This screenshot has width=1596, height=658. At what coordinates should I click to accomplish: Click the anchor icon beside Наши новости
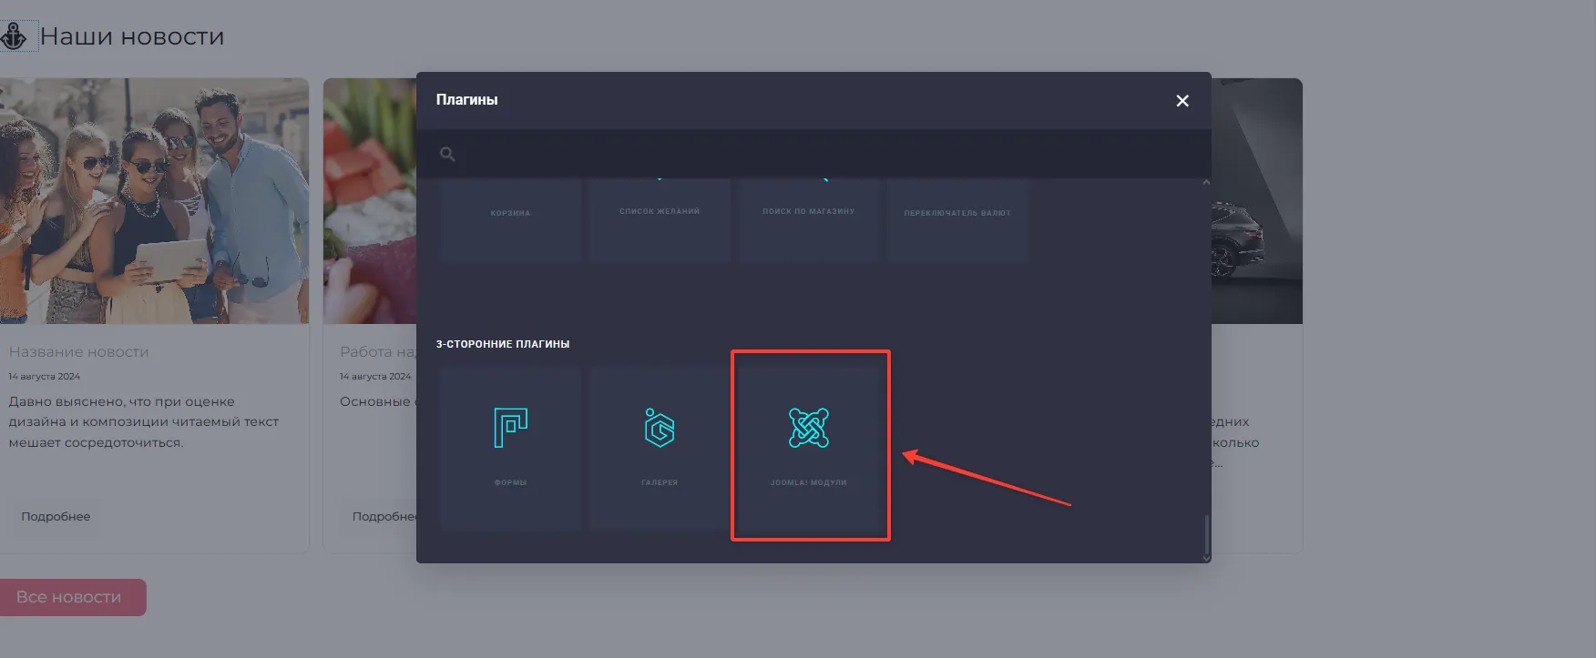point(15,36)
